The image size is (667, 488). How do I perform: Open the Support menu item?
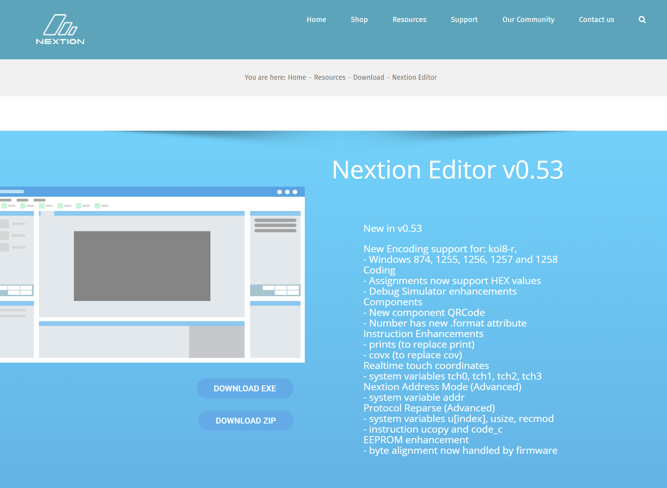pos(464,20)
